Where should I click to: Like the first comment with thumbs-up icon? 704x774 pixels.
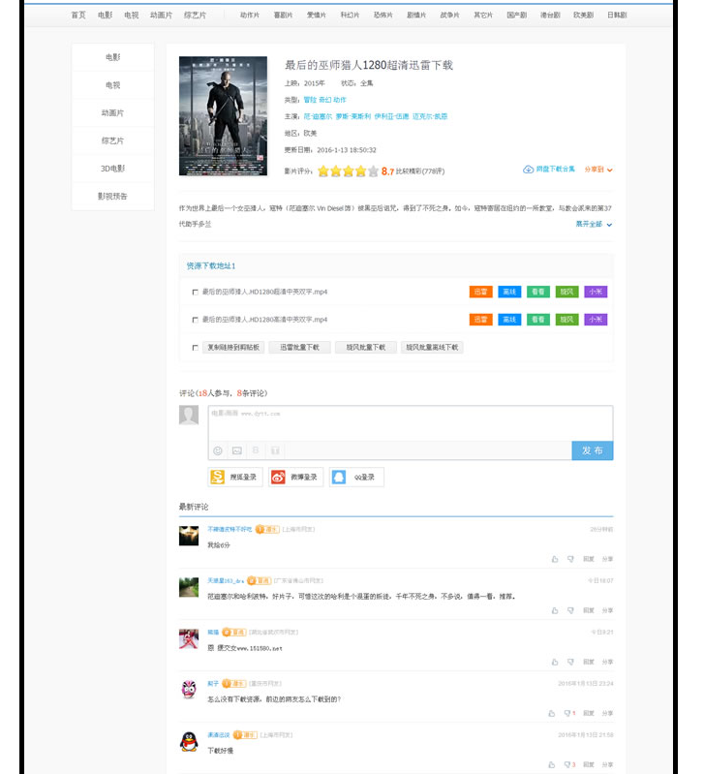click(555, 559)
